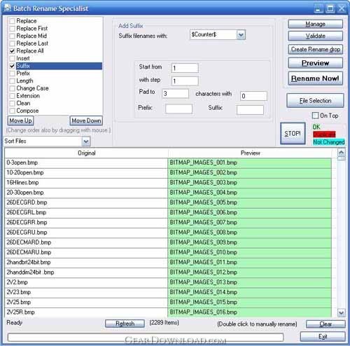
Task: Select the Extension operation in list
Action: tap(28, 96)
